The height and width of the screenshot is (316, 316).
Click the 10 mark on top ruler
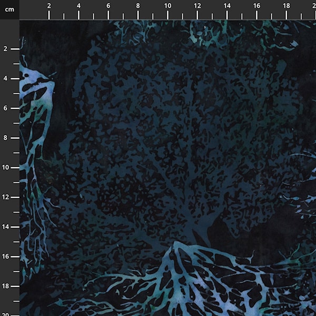[167, 5]
